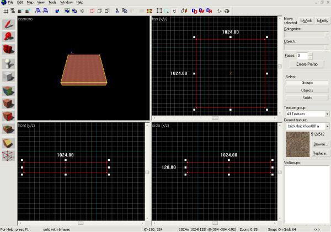This screenshot has width=331, height=232.
Task: Increase the Faces stepper value
Action: (310, 54)
